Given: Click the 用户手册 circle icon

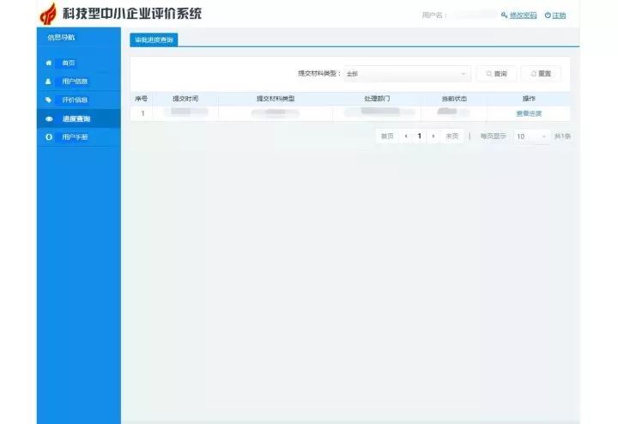Looking at the screenshot, I should (48, 137).
